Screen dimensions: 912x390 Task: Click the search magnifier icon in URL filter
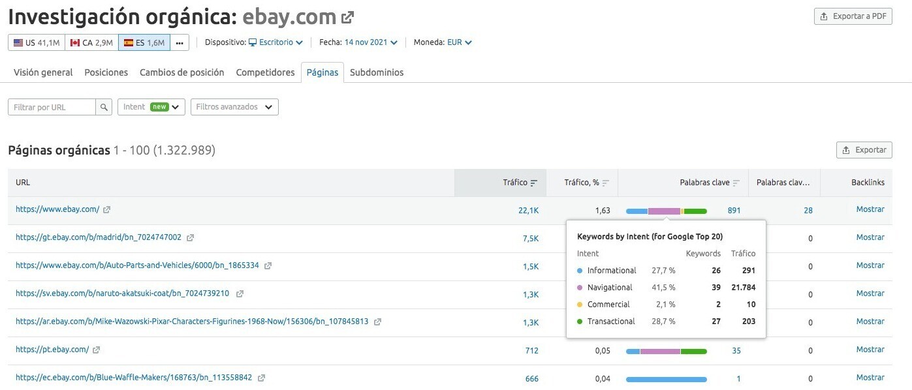coord(104,107)
